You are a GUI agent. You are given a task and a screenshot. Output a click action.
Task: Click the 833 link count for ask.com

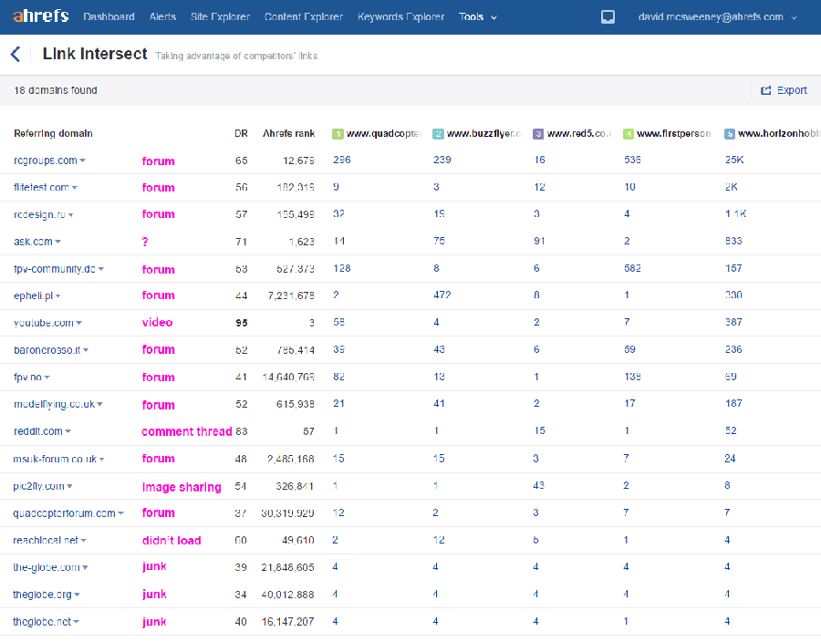pos(733,242)
